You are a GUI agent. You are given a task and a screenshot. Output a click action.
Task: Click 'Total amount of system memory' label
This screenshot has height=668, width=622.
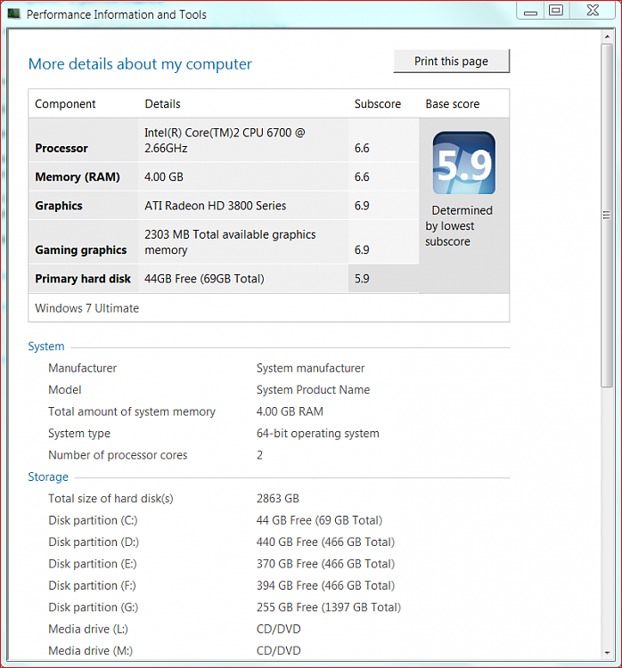(x=132, y=411)
